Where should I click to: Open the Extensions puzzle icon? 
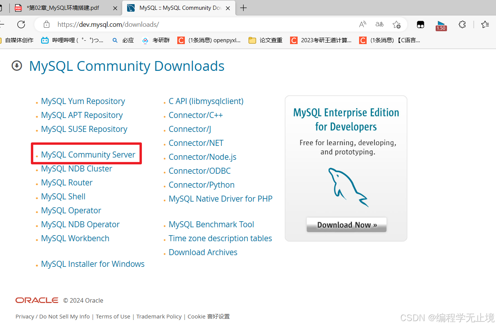(462, 24)
